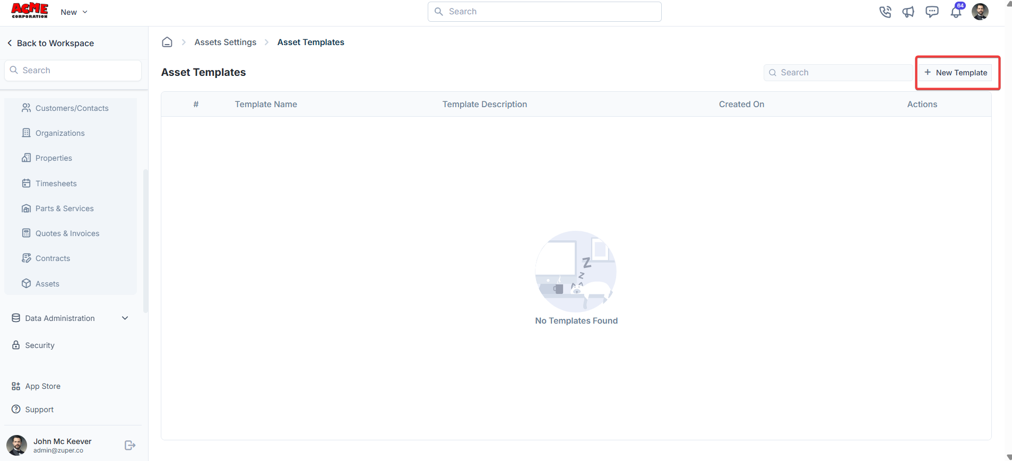
Task: Click the sidebar scrollbar
Action: coord(145,241)
